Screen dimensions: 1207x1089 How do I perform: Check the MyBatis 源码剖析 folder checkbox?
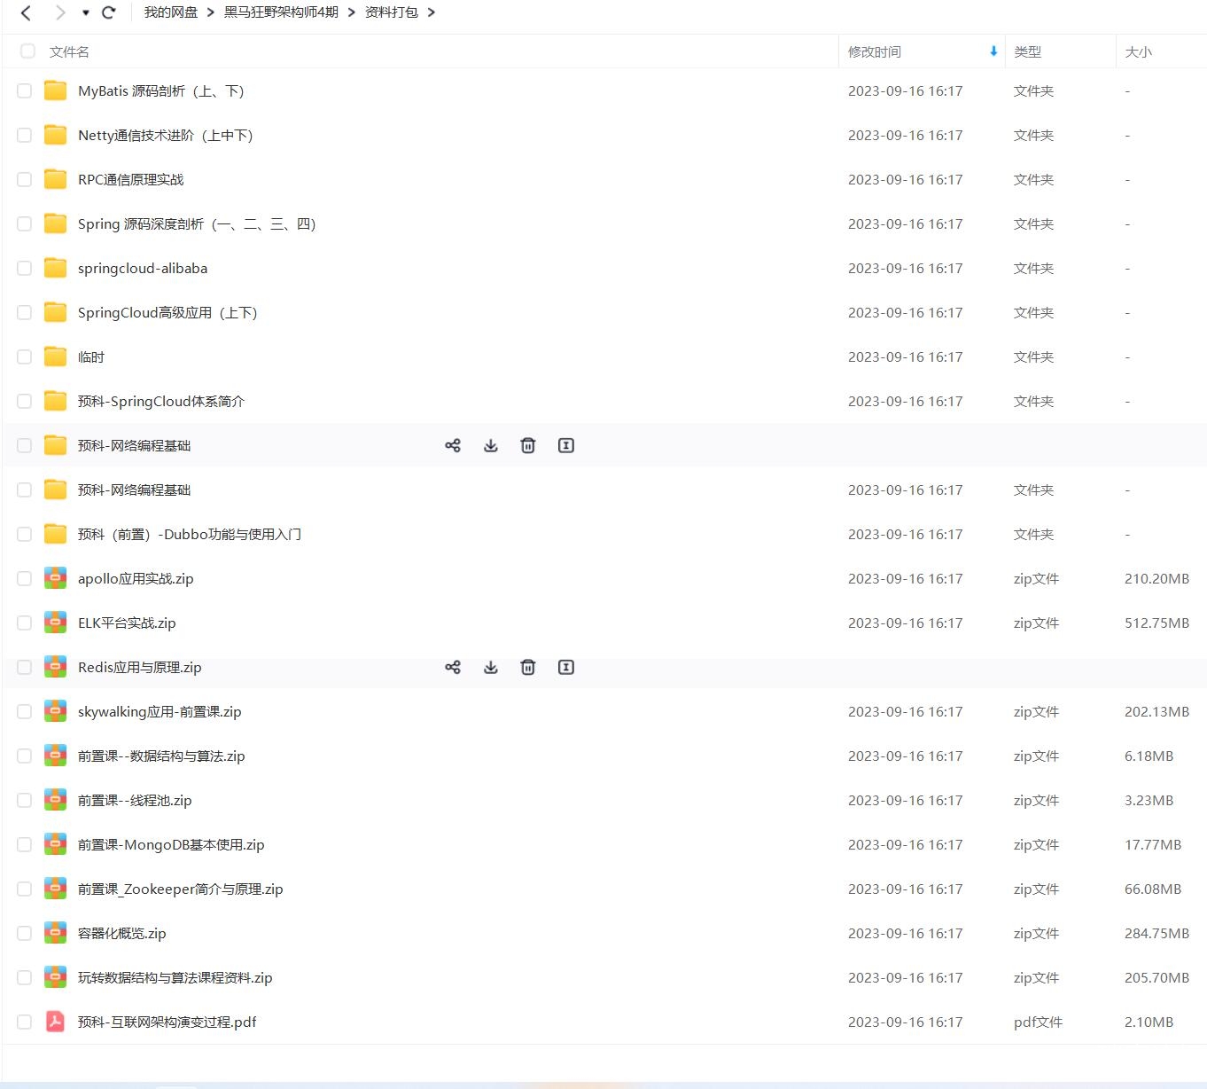coord(25,90)
